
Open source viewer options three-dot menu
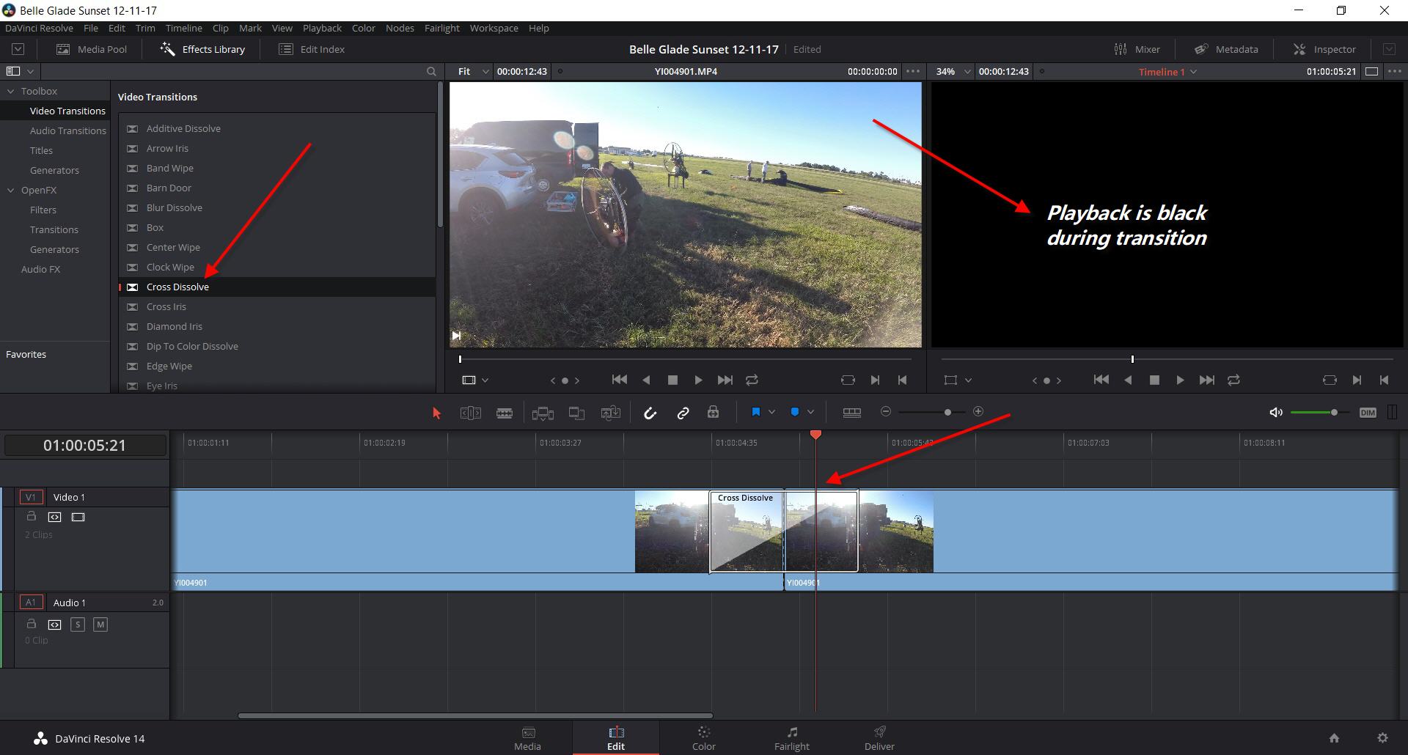[913, 71]
